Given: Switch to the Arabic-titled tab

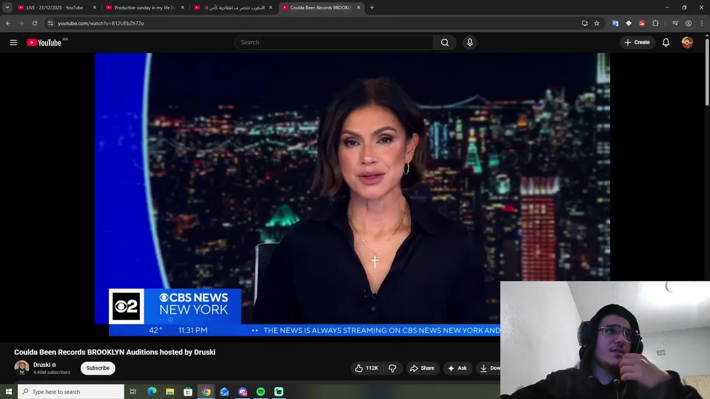Looking at the screenshot, I should (233, 8).
